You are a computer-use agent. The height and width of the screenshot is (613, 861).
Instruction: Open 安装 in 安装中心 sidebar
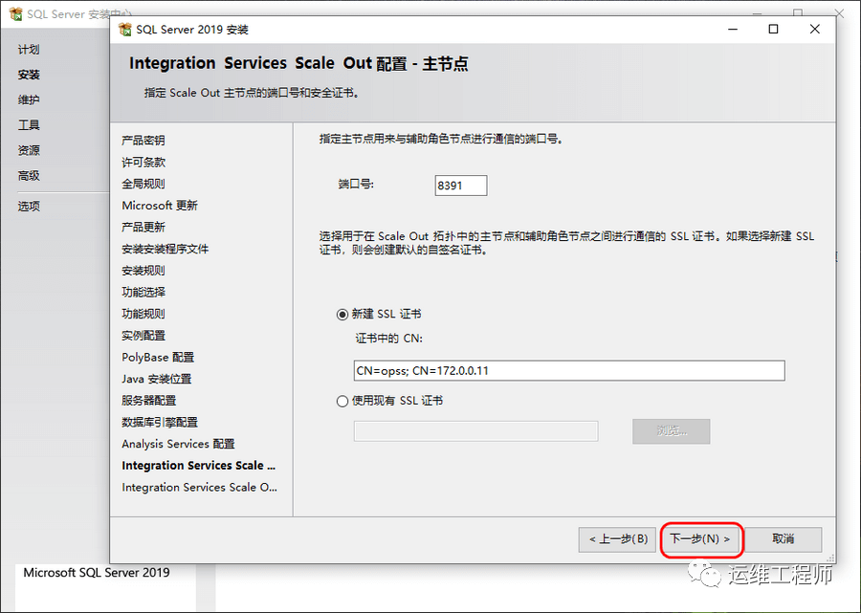click(29, 75)
